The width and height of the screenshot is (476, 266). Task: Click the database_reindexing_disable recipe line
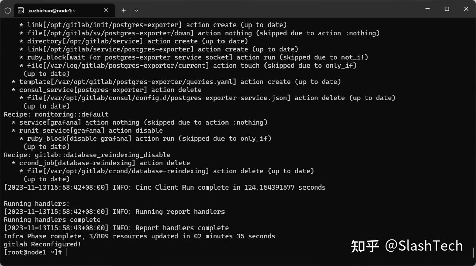[x=87, y=155]
